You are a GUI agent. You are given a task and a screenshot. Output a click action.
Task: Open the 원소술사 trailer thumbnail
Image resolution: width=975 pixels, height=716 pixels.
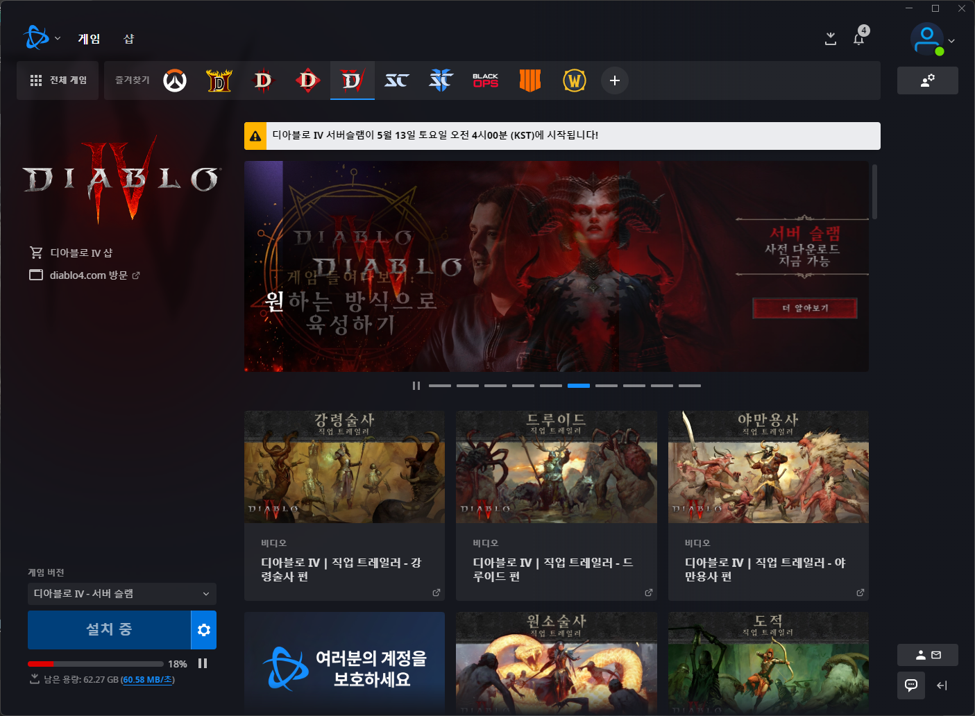point(557,663)
